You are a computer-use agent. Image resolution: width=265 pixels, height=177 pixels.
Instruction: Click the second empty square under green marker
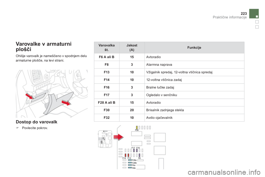point(257,27)
